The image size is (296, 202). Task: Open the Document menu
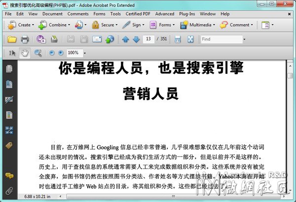[52, 14]
